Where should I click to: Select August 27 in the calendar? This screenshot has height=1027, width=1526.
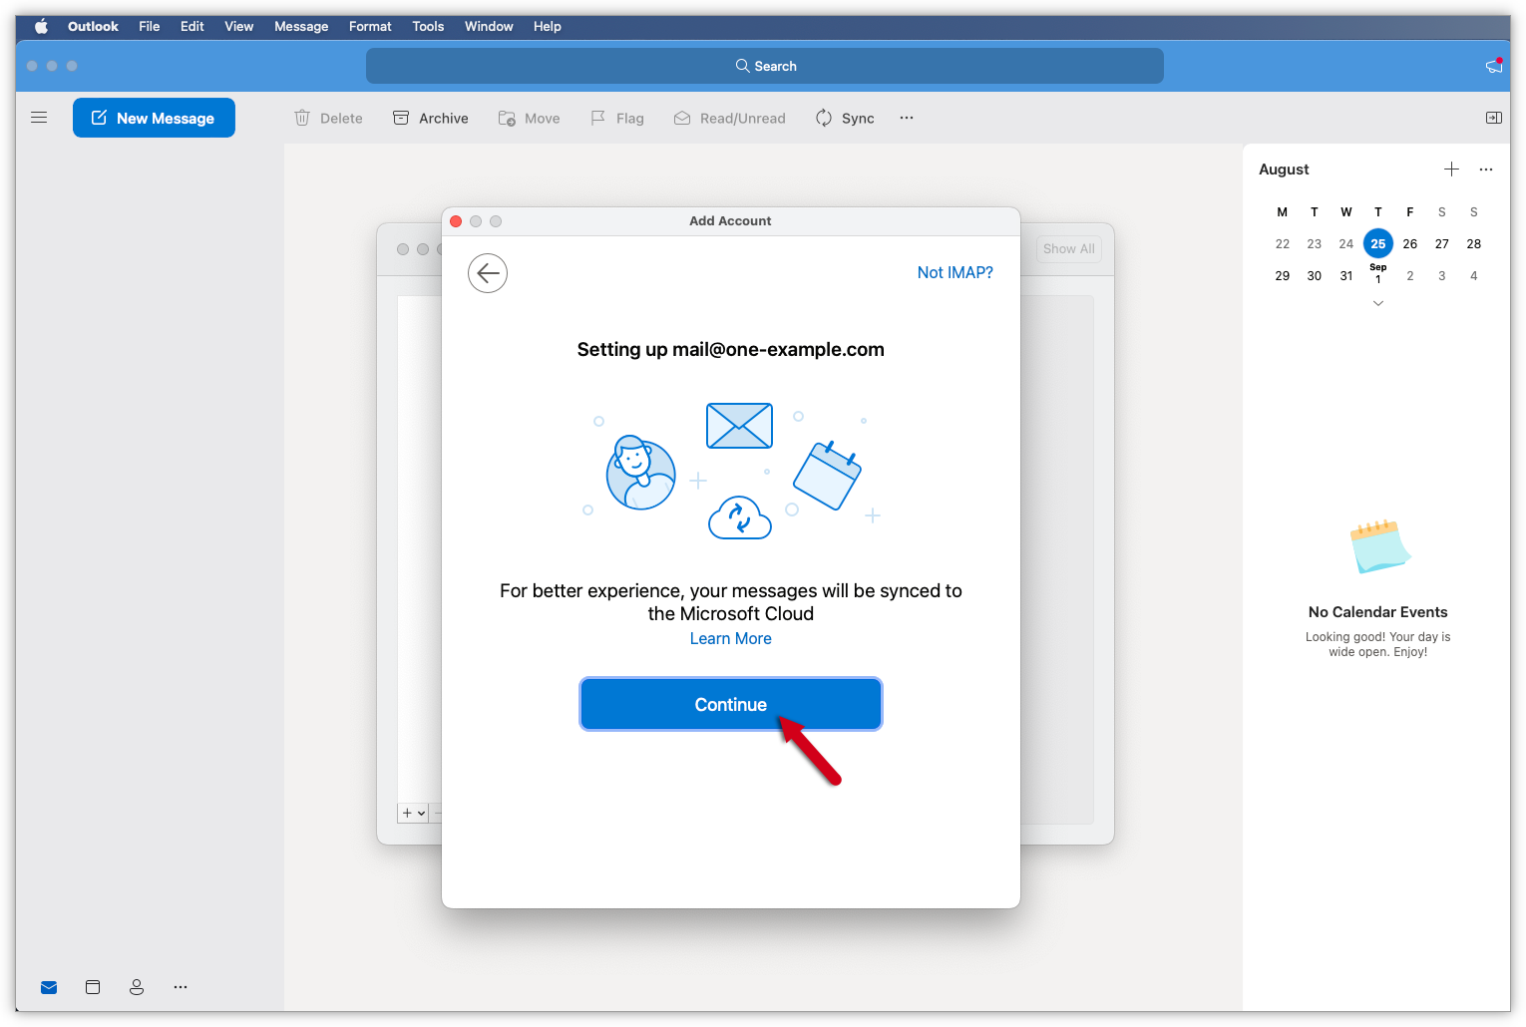pyautogui.click(x=1441, y=244)
